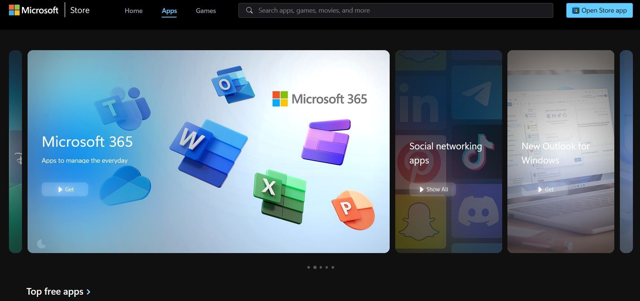Focus the search apps, games, movies field
Image resolution: width=640 pixels, height=301 pixels.
(396, 10)
